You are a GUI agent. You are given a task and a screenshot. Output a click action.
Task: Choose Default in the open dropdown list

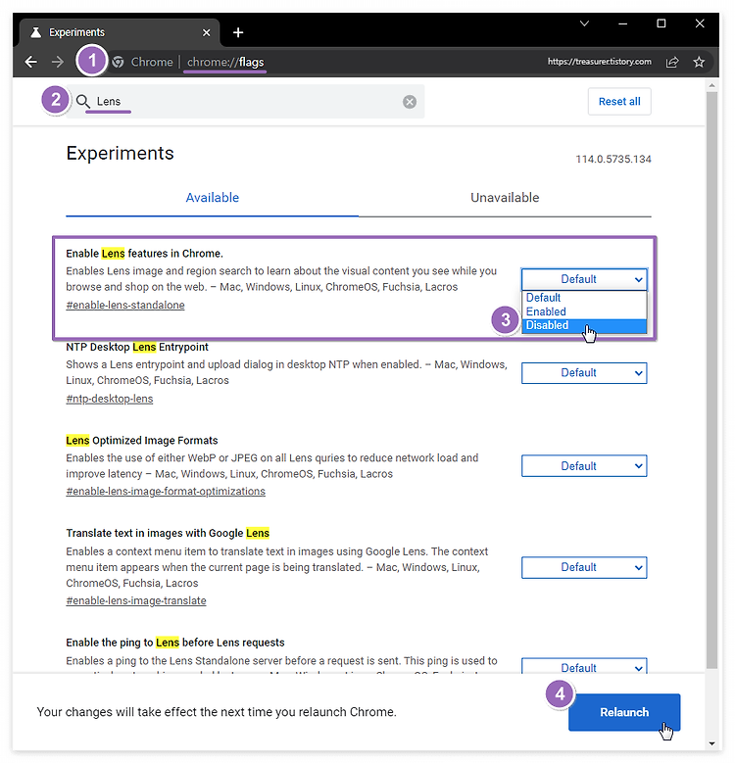coord(584,298)
